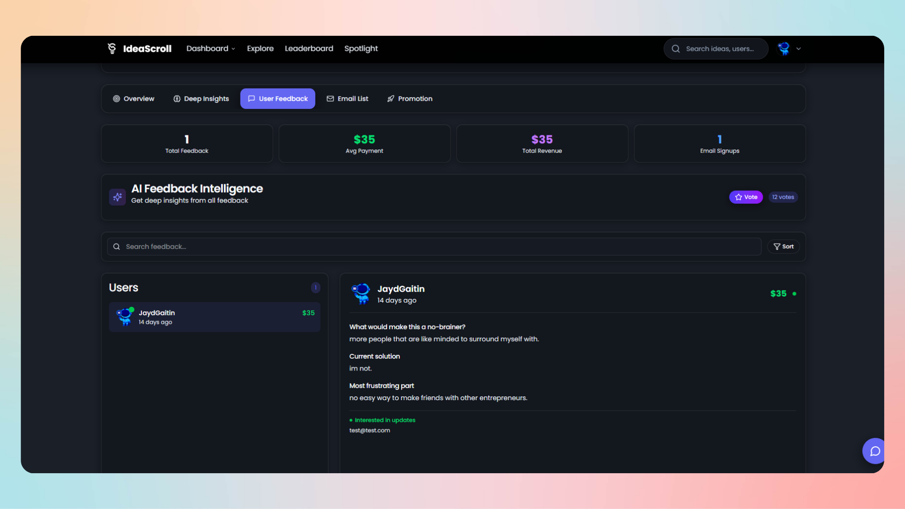
Task: Open the Promotion tab
Action: point(410,99)
